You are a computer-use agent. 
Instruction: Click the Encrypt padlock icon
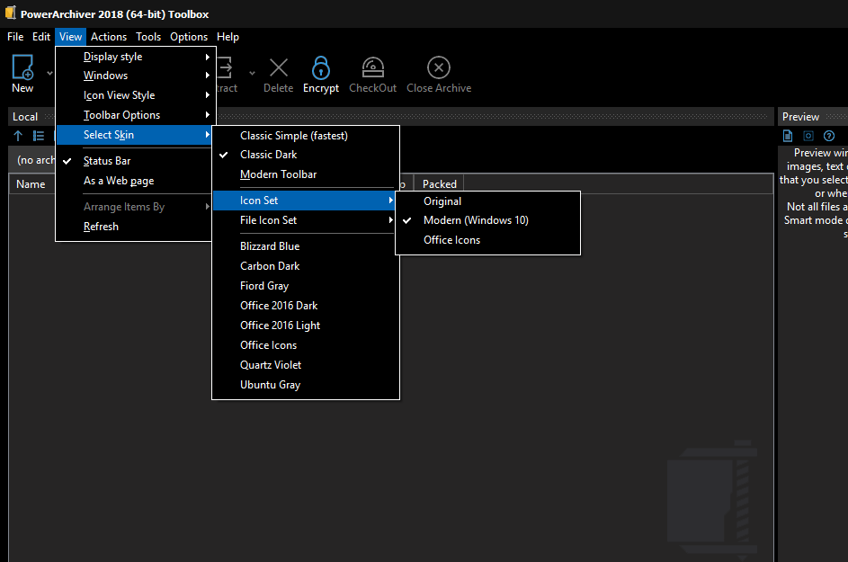(x=321, y=67)
